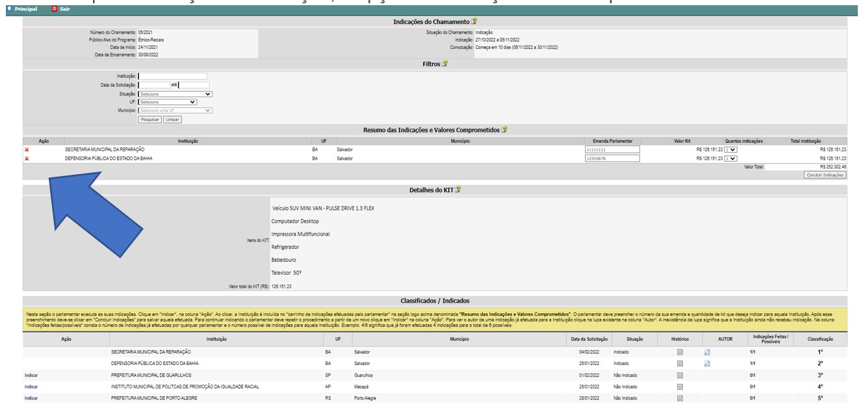Remove Secretaria Municipal da Reparação from summary
The width and height of the screenshot is (863, 417).
(27, 149)
